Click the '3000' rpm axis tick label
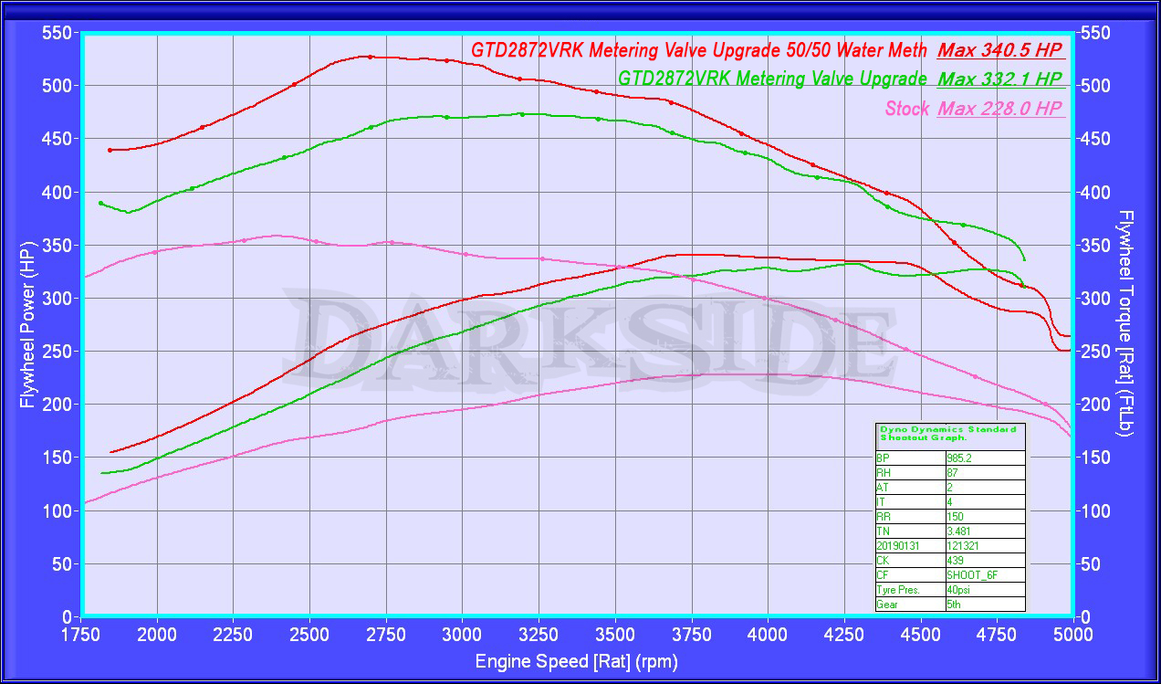This screenshot has height=684, width=1161. coord(463,636)
